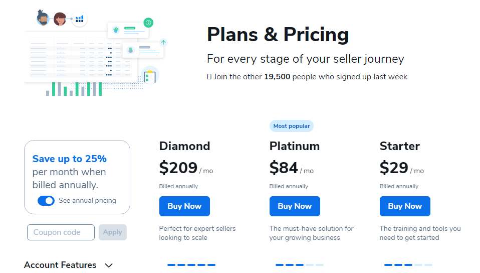The width and height of the screenshot is (480, 273).
Task: Click the Most popular badge
Action: (291, 126)
